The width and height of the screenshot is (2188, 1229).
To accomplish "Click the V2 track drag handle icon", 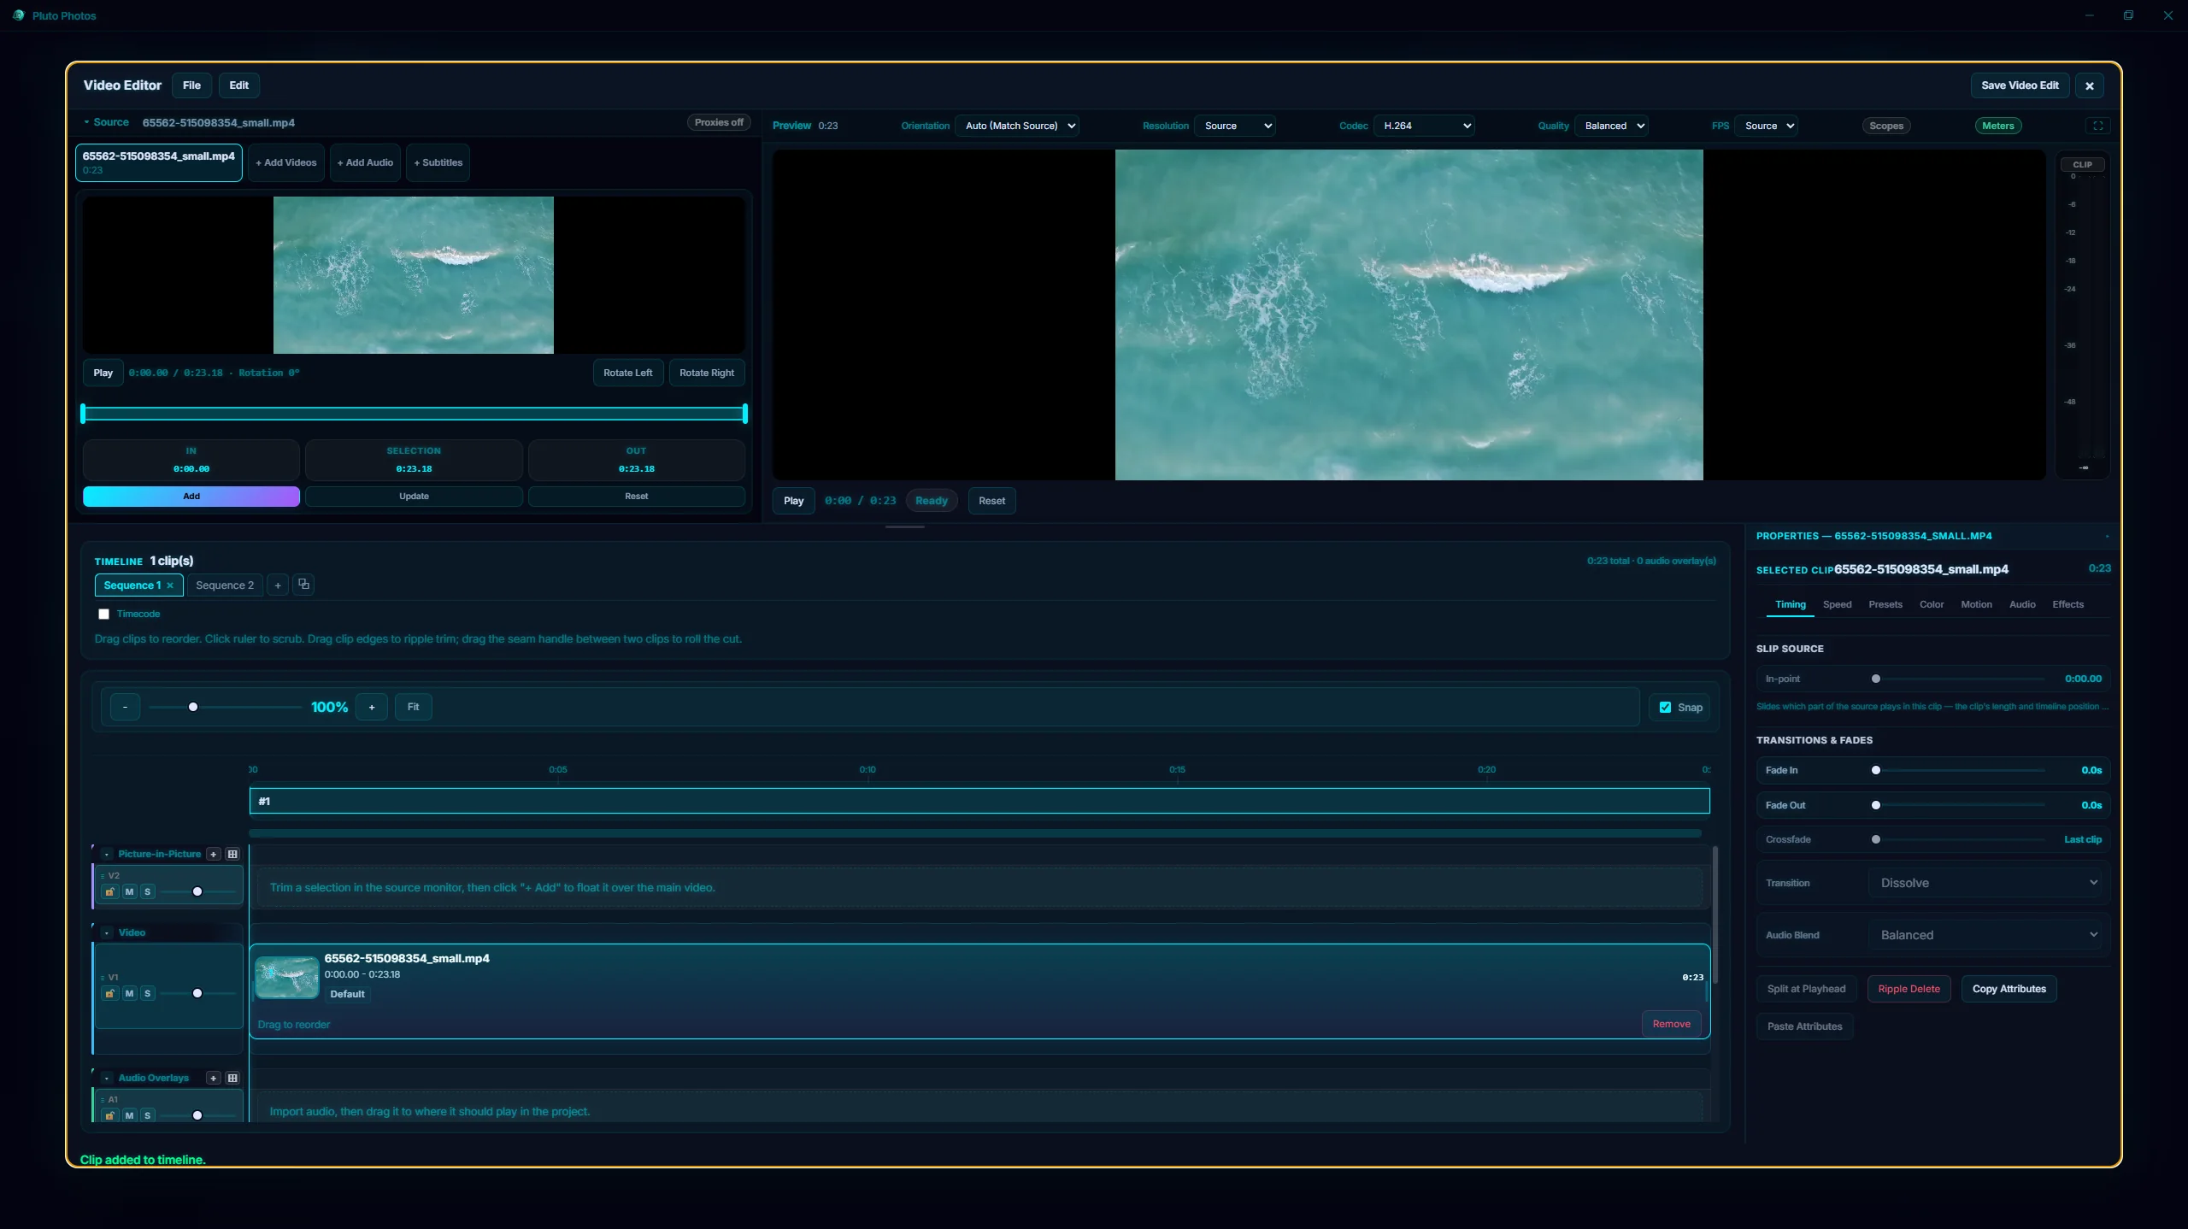I will pyautogui.click(x=103, y=876).
